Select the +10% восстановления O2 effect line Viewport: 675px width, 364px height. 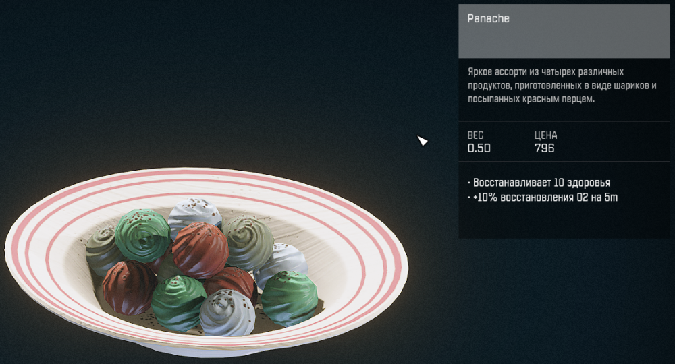point(543,198)
